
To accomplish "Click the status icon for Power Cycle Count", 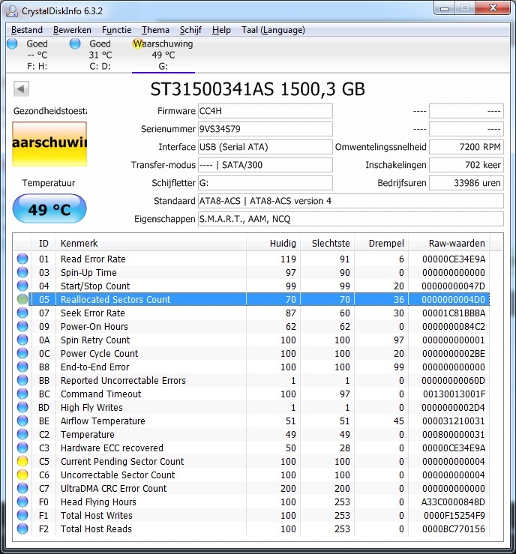I will (x=22, y=353).
